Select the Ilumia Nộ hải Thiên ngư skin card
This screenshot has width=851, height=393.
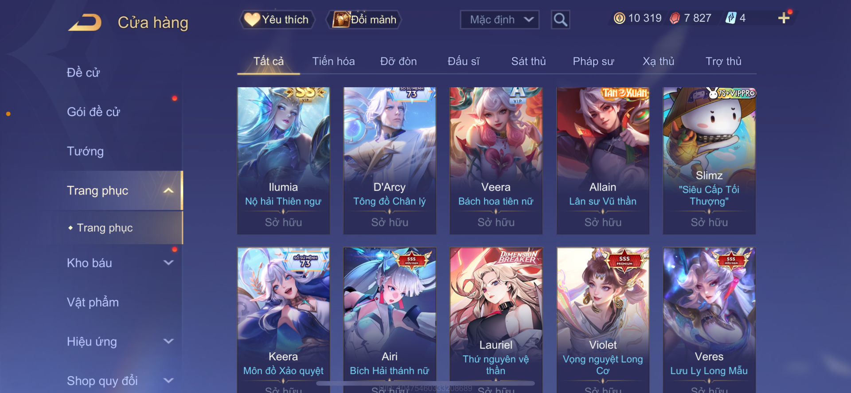(283, 160)
